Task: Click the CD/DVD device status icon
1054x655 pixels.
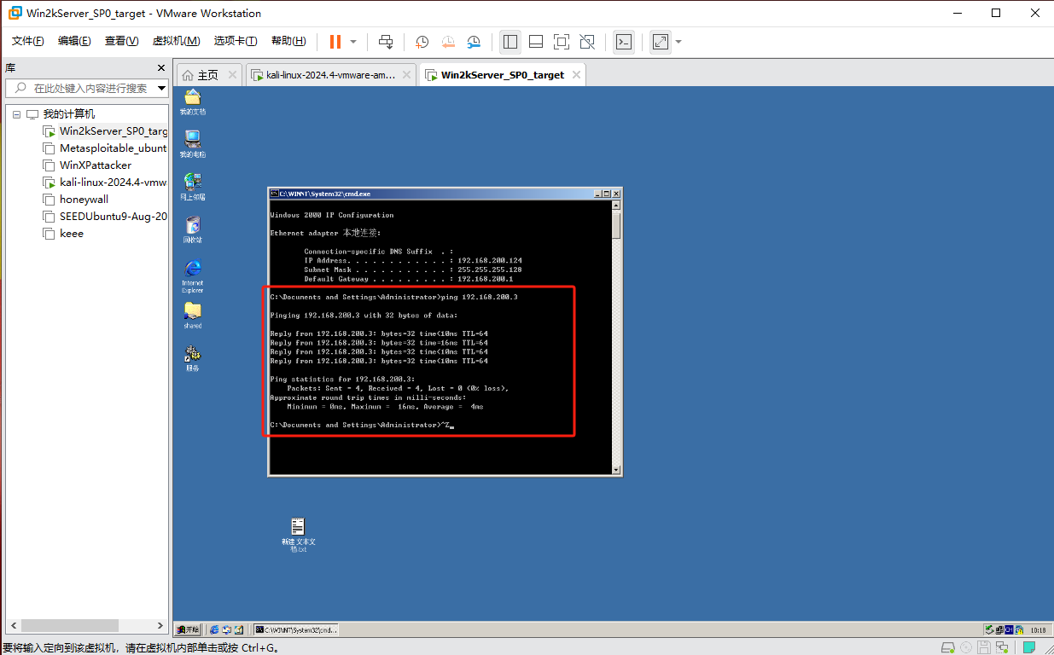Action: tap(966, 647)
